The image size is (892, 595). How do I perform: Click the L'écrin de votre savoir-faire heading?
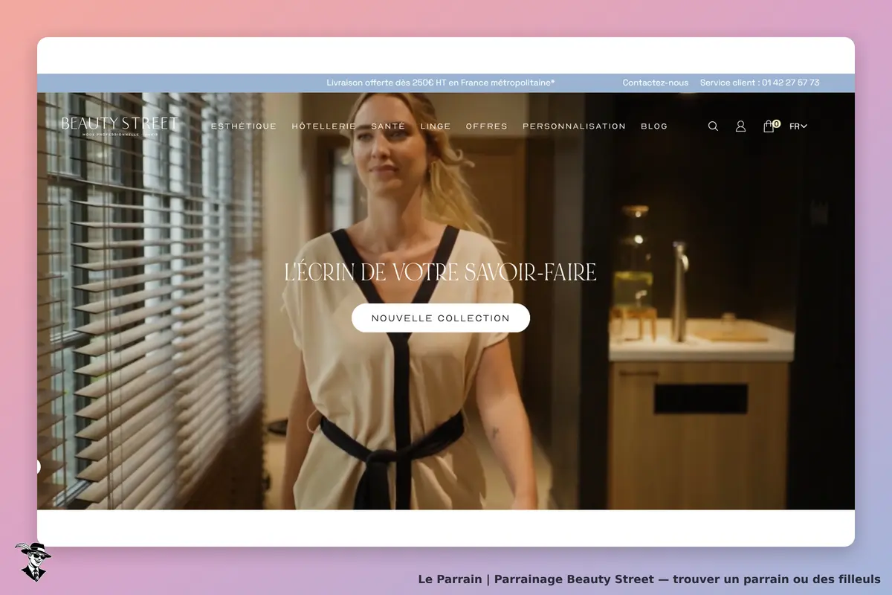pyautogui.click(x=441, y=272)
